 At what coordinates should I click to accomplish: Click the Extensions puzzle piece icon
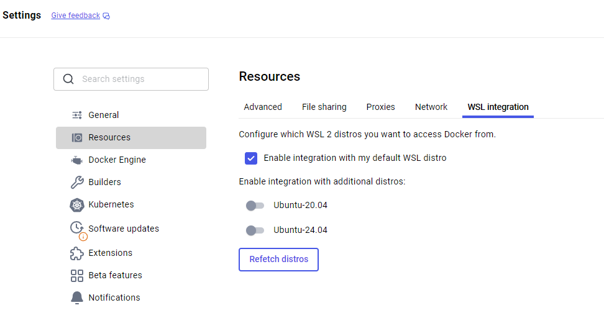(76, 253)
